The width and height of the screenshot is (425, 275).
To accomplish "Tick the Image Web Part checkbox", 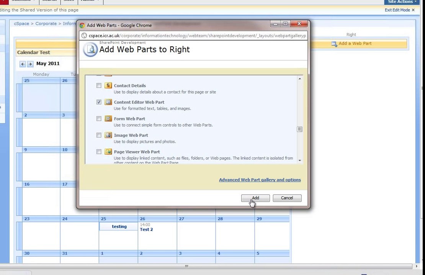I will [99, 135].
